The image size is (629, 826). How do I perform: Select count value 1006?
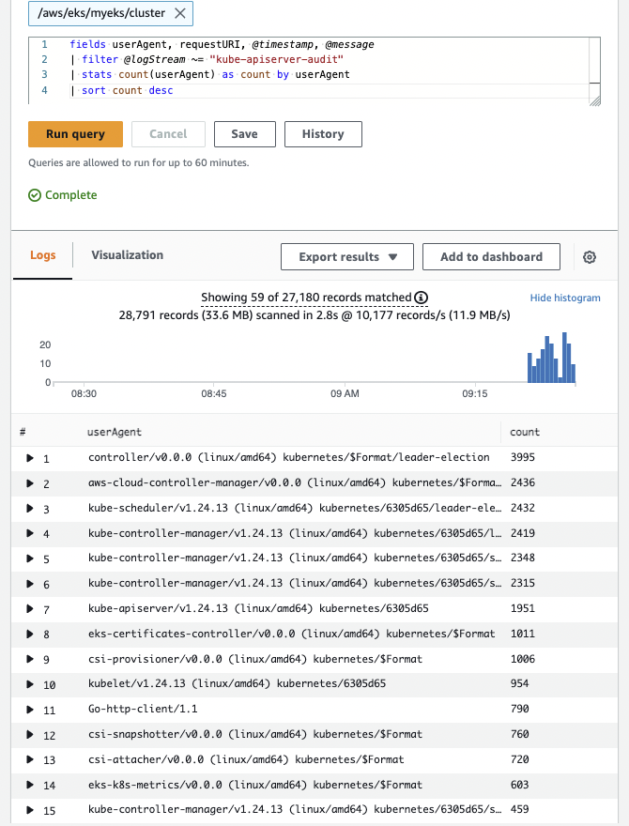523,659
